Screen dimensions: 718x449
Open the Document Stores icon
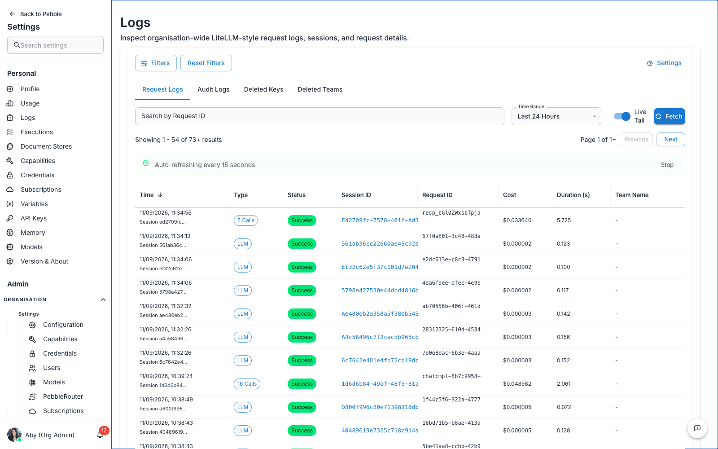point(10,146)
